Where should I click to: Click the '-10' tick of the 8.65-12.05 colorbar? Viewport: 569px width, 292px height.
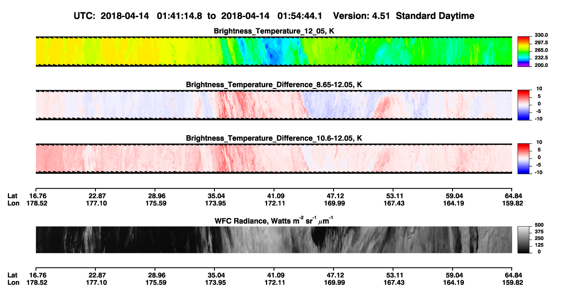pyautogui.click(x=539, y=119)
